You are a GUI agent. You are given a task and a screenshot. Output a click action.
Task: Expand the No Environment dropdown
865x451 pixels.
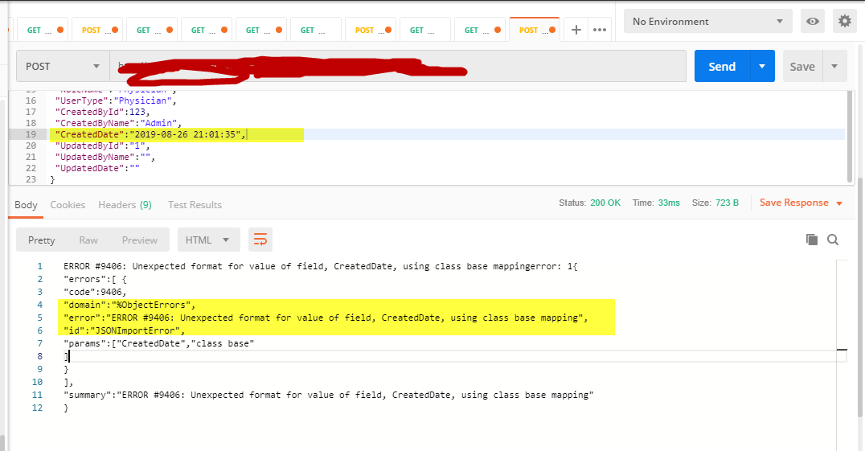[707, 22]
